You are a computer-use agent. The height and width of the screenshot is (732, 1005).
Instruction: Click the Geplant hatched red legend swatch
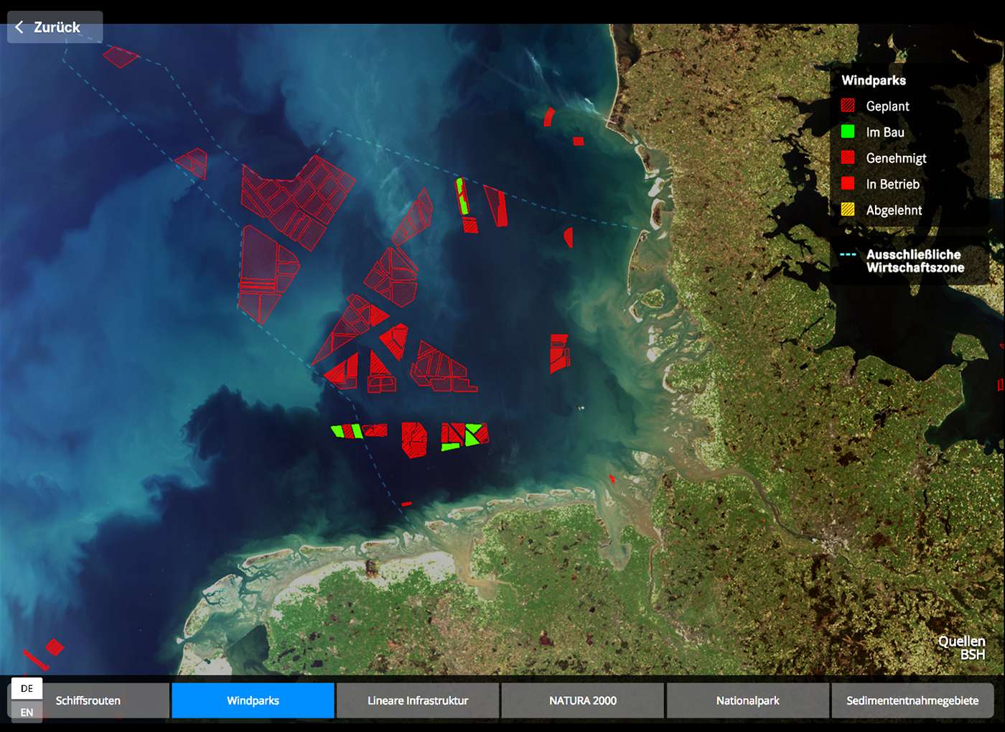[848, 106]
